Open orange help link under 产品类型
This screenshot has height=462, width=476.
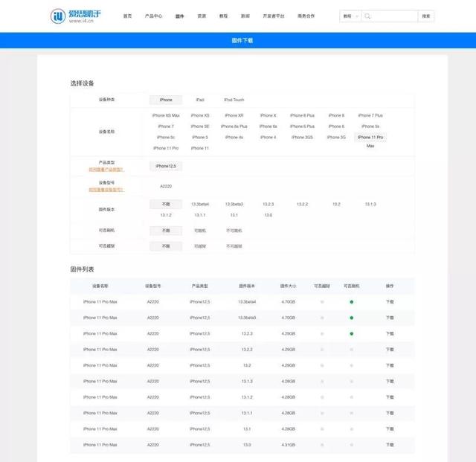coord(106,170)
